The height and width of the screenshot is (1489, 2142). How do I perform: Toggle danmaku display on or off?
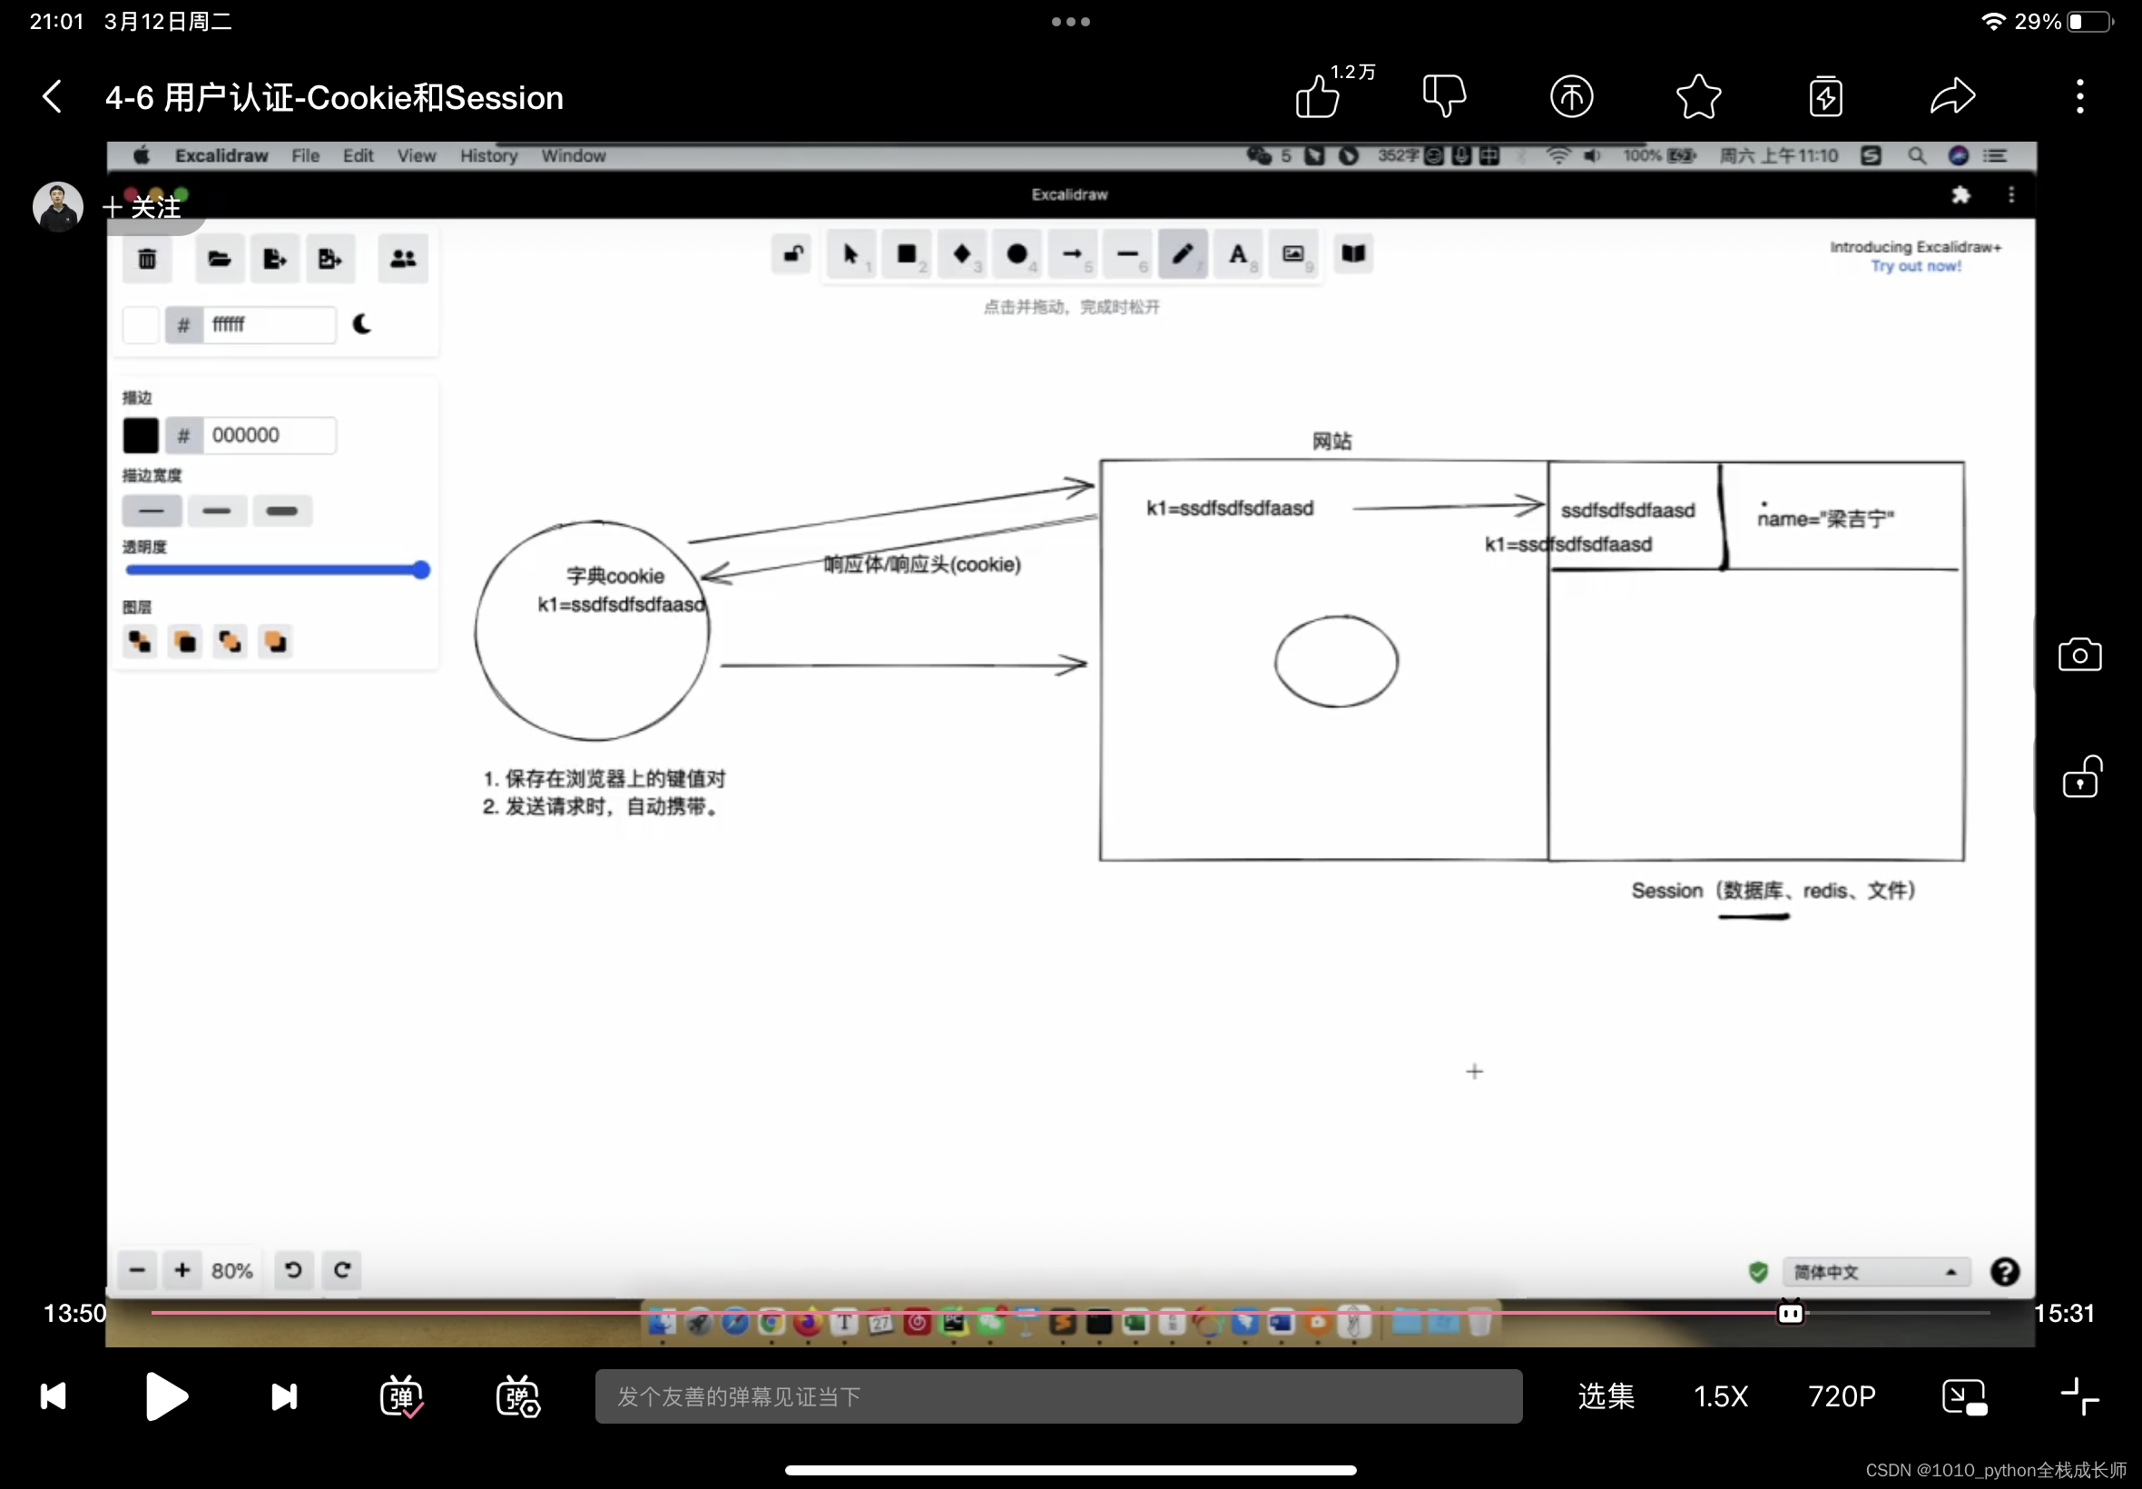[x=401, y=1395]
